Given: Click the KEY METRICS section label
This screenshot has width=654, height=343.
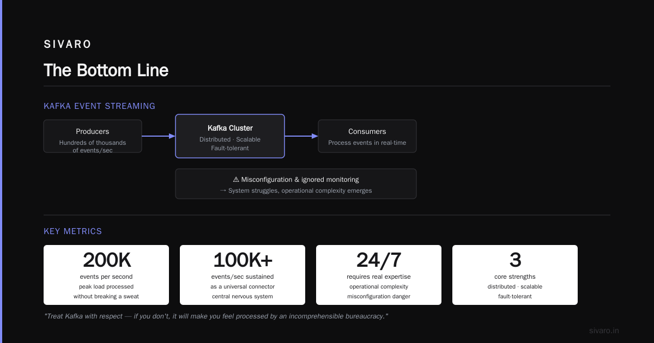Looking at the screenshot, I should 72,231.
